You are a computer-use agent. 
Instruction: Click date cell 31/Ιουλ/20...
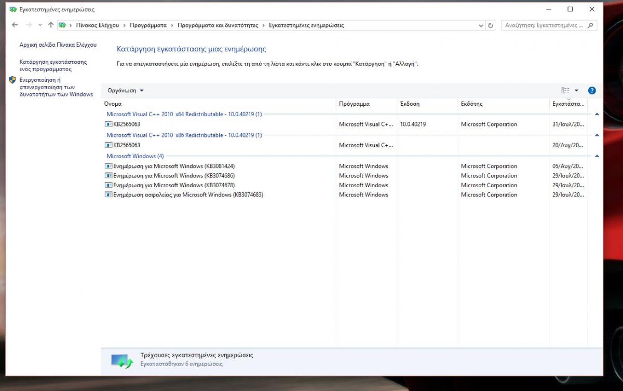[568, 124]
